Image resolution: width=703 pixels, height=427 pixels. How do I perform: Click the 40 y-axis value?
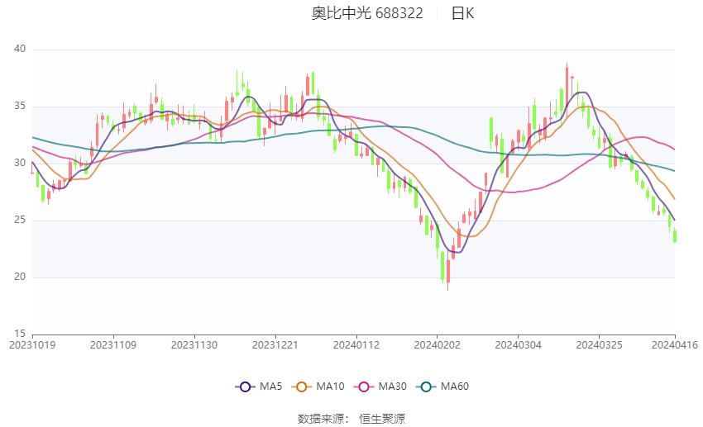click(x=20, y=49)
